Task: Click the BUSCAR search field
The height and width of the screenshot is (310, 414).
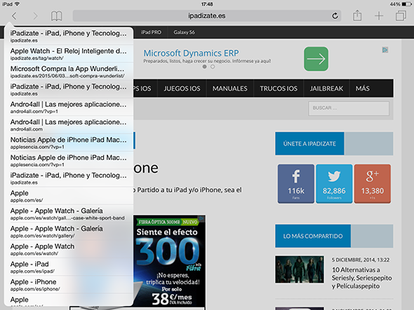Action: [x=349, y=108]
